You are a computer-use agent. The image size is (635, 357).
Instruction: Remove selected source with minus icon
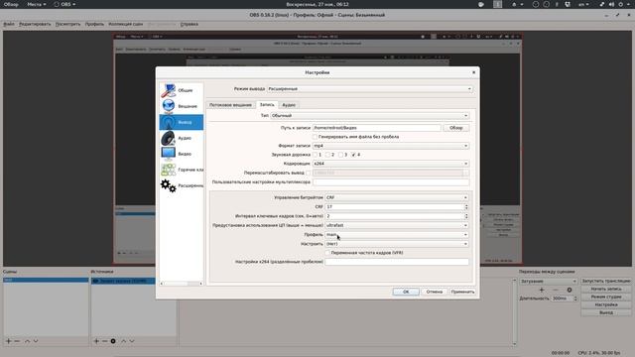[x=104, y=341]
